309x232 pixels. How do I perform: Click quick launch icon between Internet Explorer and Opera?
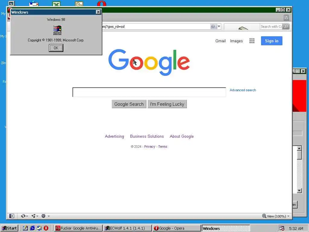[x=39, y=228]
